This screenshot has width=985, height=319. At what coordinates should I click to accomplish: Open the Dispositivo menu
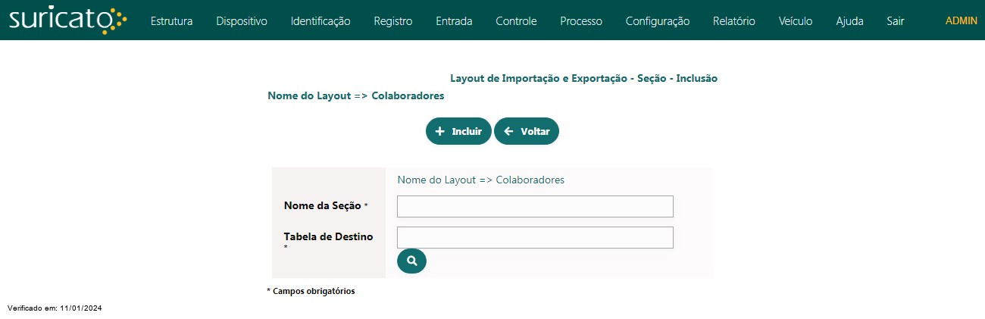point(242,21)
